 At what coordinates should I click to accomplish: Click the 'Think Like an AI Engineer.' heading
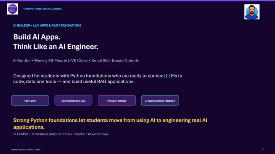(56, 47)
